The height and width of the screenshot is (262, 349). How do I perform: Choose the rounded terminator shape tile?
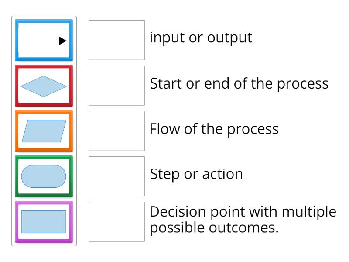coord(44,176)
